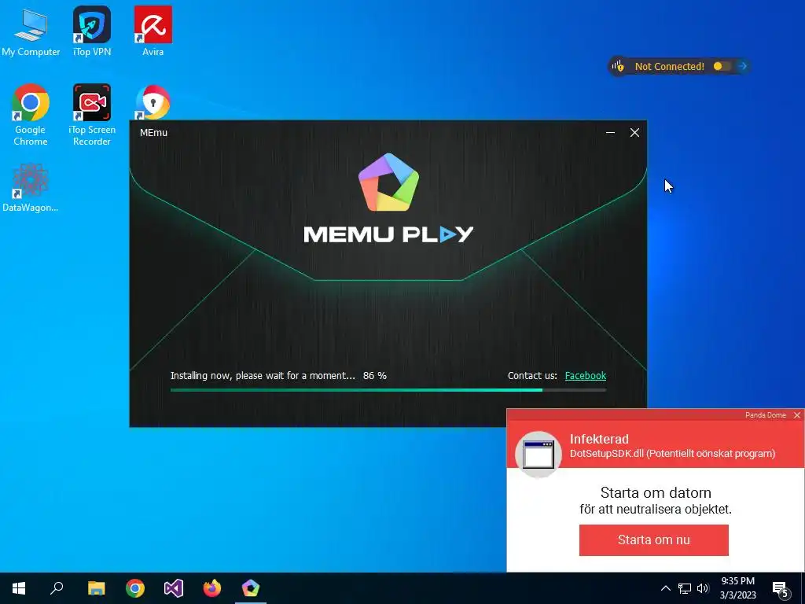Toggle the VPN Not Connected switch
This screenshot has width=805, height=604.
(722, 66)
